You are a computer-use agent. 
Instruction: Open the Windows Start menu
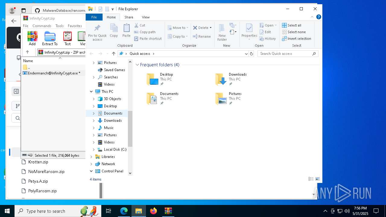[x=7, y=211]
